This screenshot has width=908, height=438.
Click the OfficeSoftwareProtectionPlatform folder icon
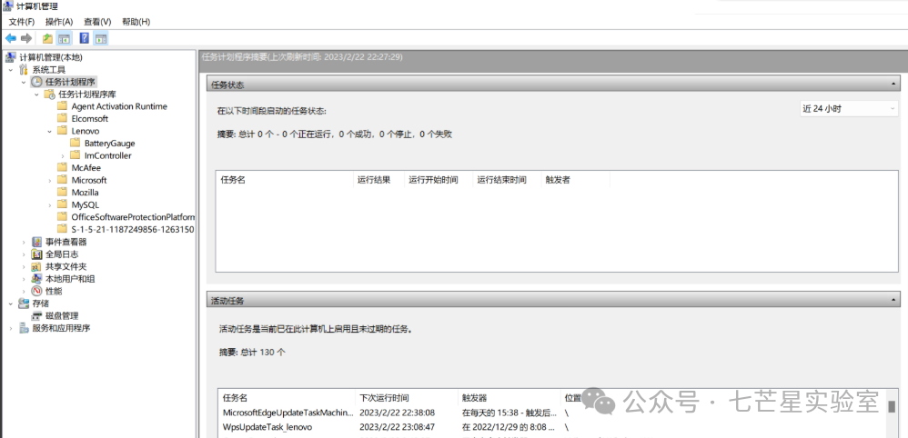tap(63, 217)
